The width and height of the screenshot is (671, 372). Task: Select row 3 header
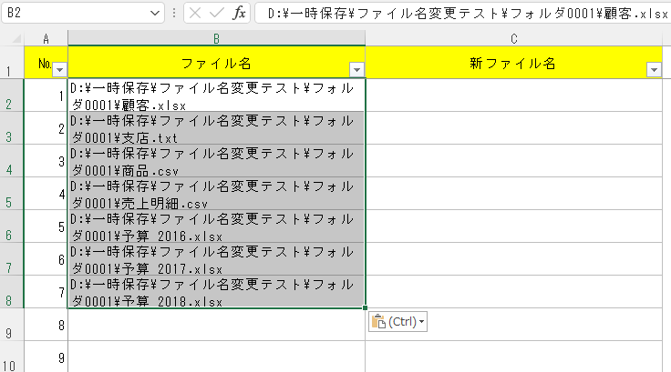click(x=12, y=128)
